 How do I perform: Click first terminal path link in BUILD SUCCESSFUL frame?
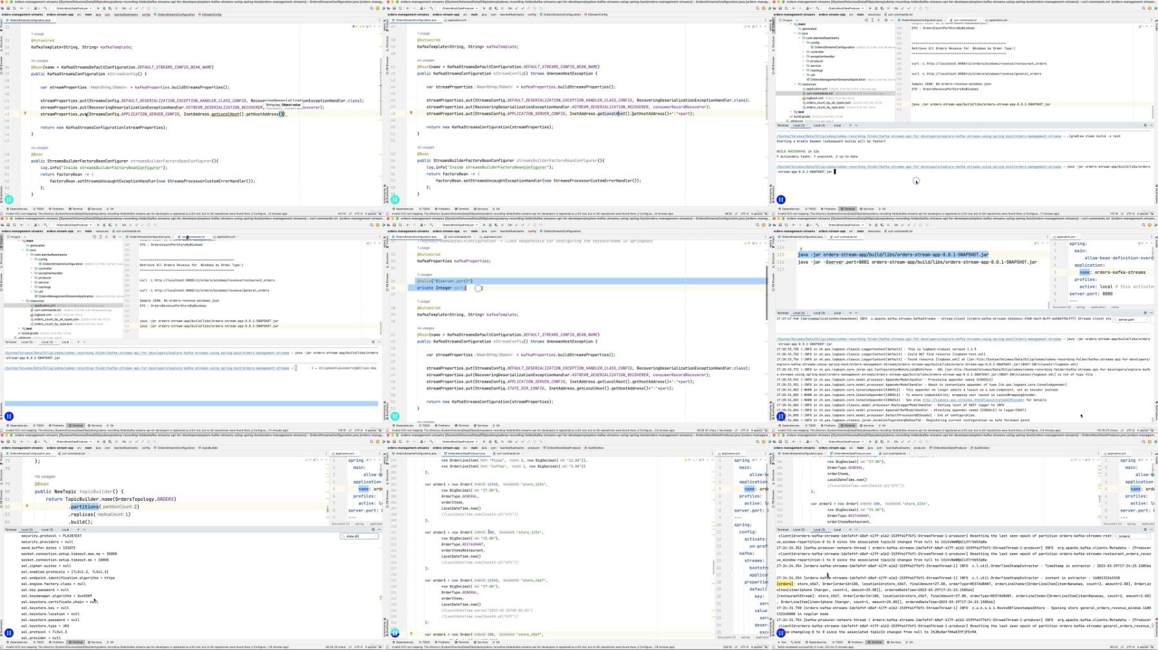[919, 136]
